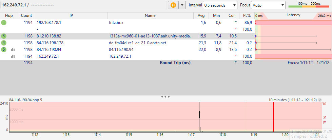Select the unity-media hostname cell
This screenshot has height=140, width=332.
tap(150, 36)
